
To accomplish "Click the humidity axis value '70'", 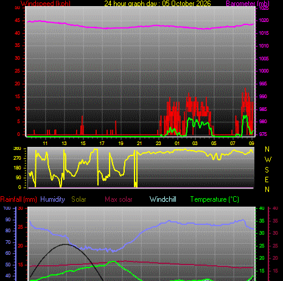I will click(8, 242).
